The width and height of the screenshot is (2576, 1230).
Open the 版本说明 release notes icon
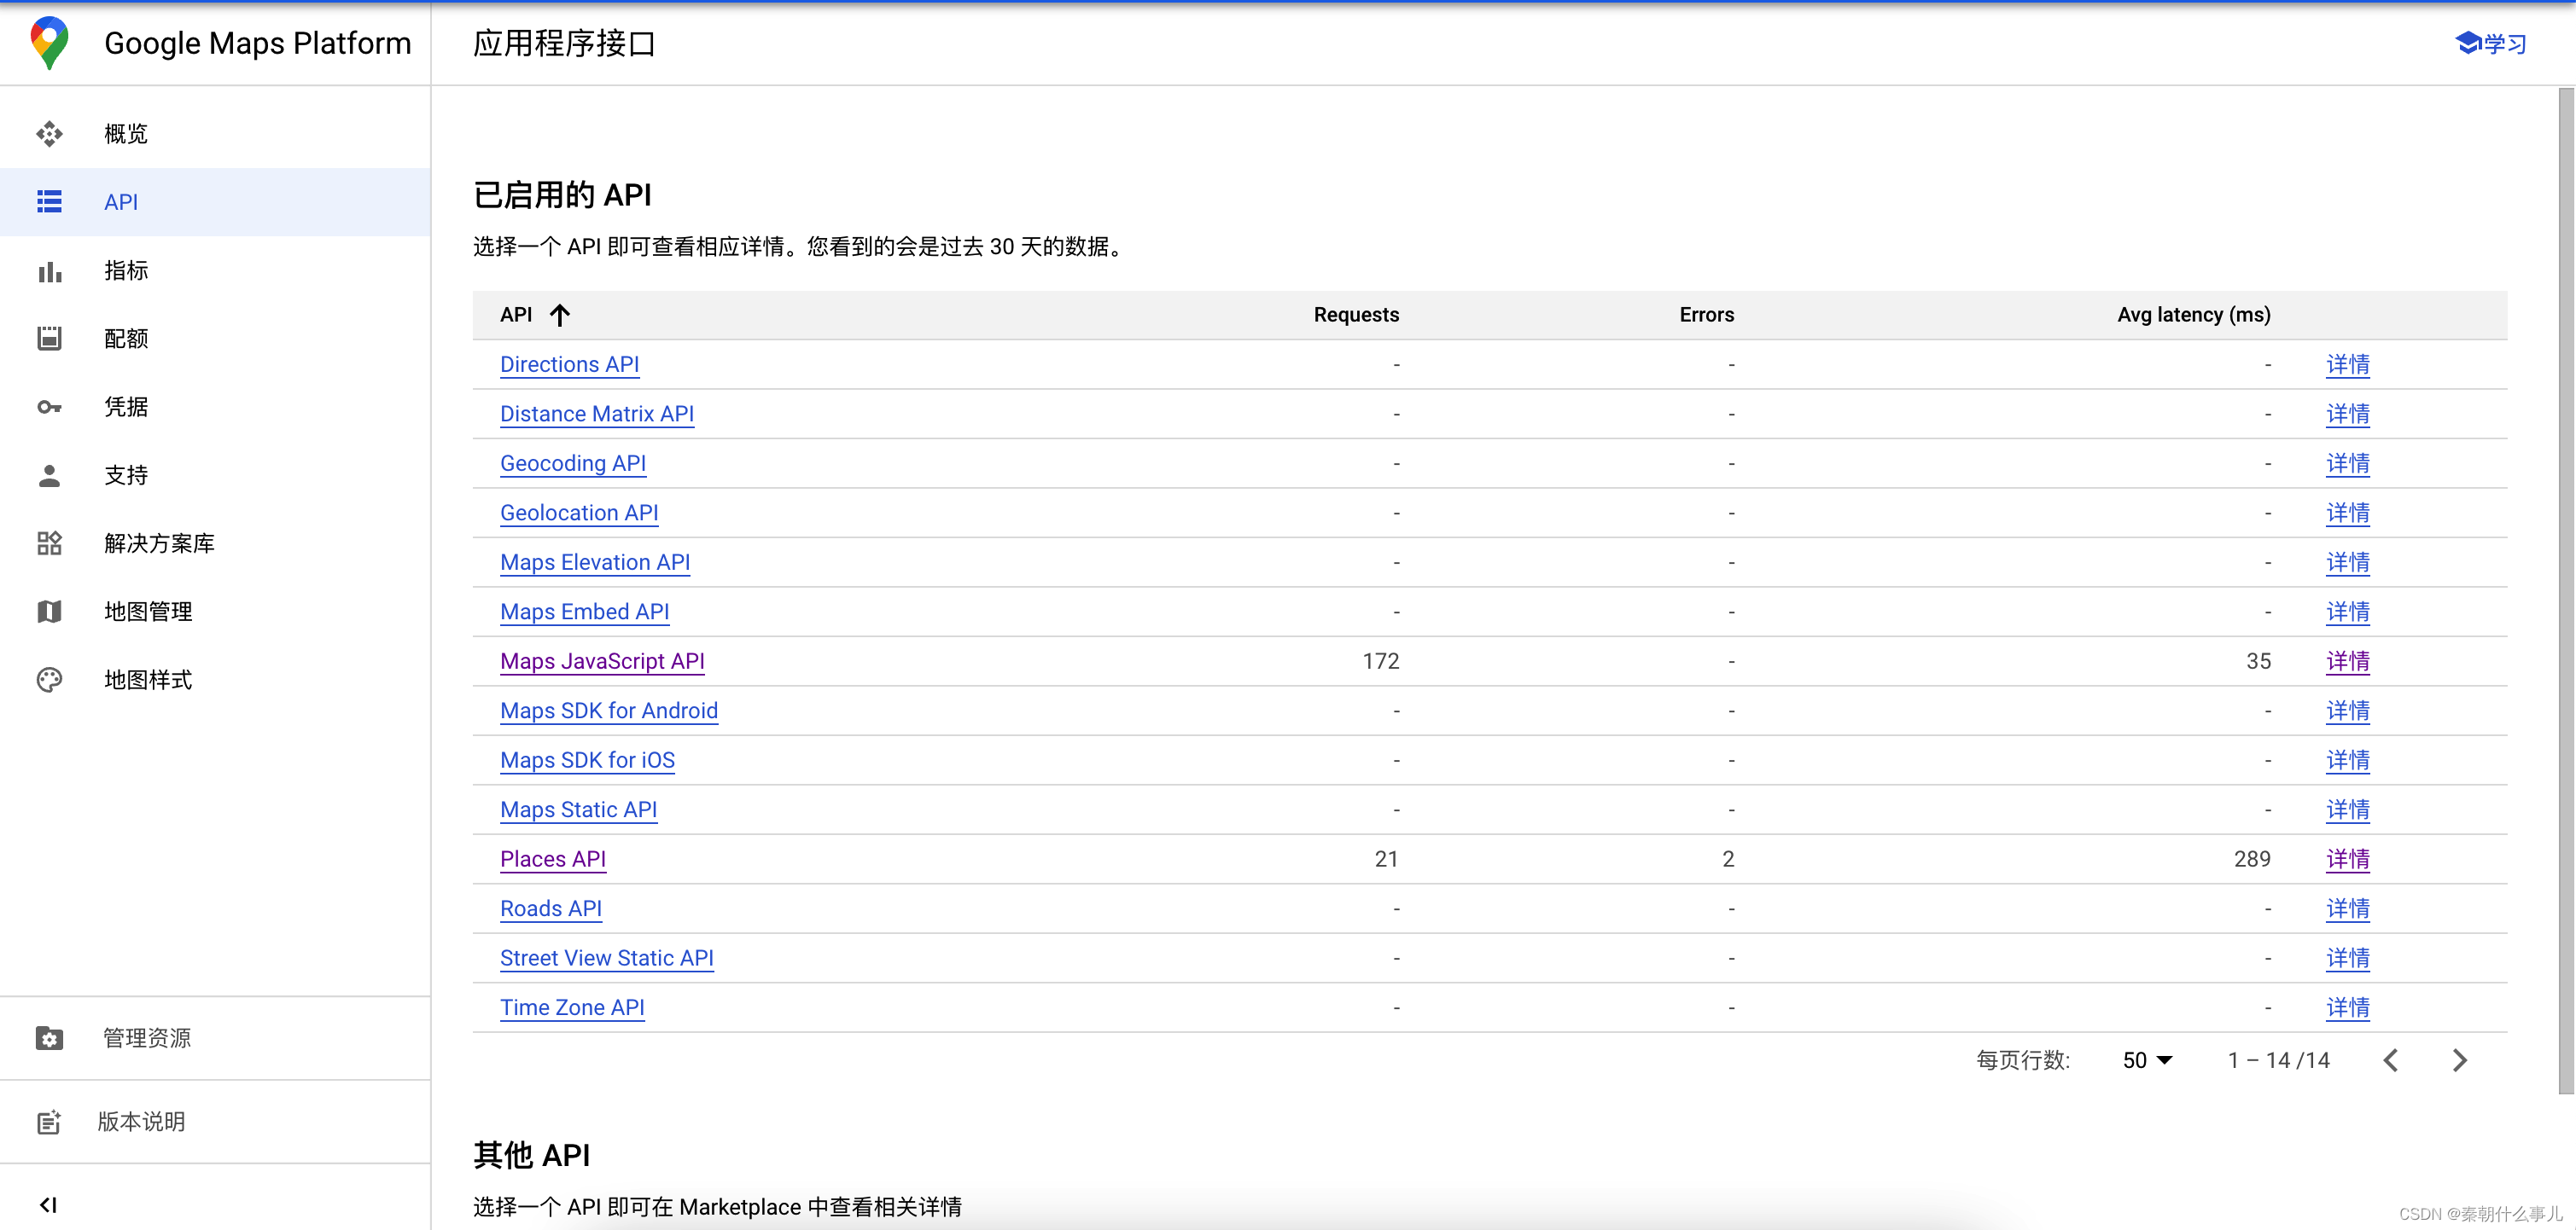point(49,1121)
